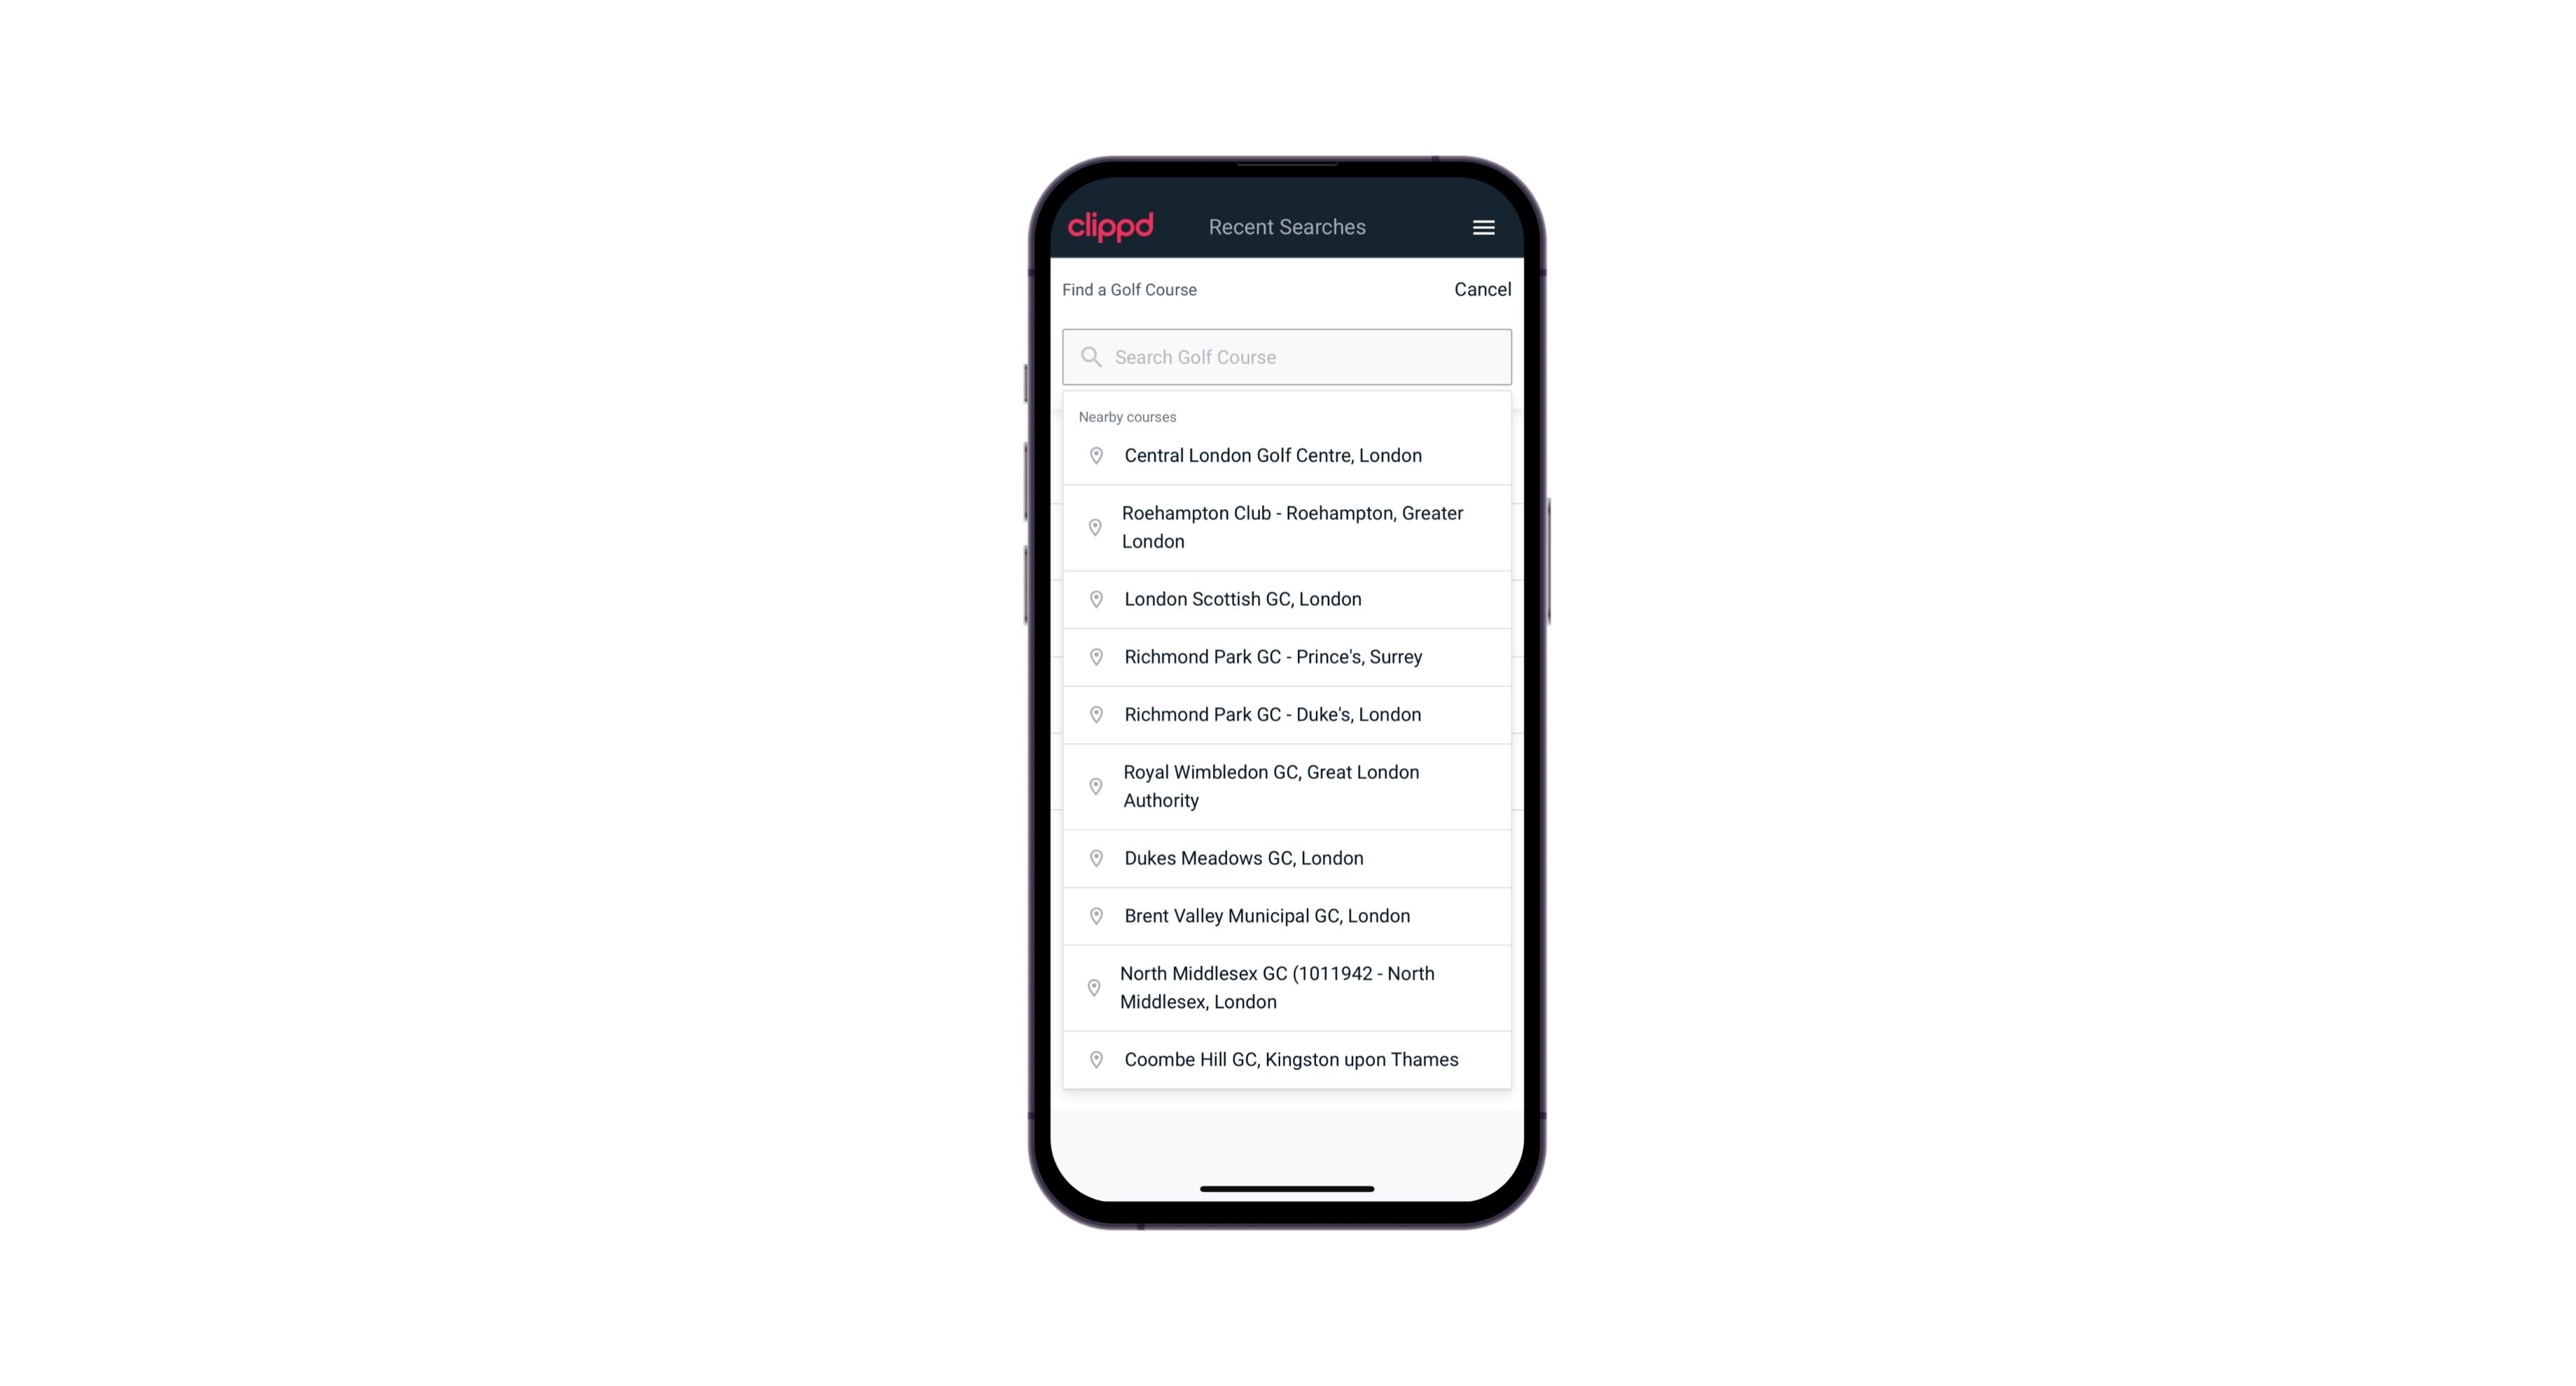Select Richmond Park GC Duke's London

[x=1288, y=714]
